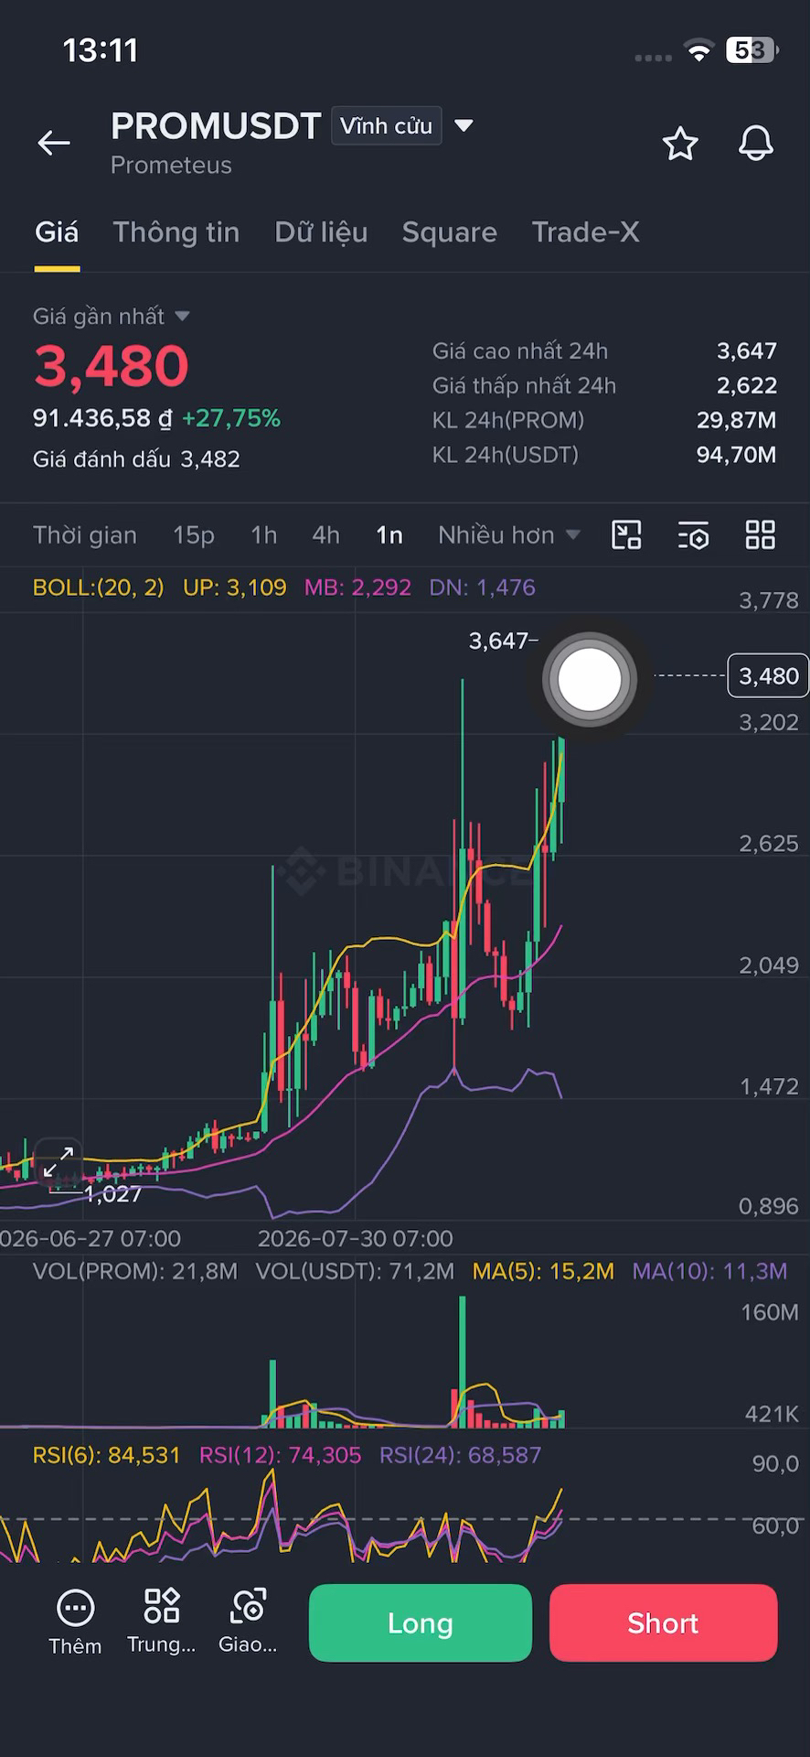
Task: Tap the +27,75% change value
Action: [x=231, y=418]
